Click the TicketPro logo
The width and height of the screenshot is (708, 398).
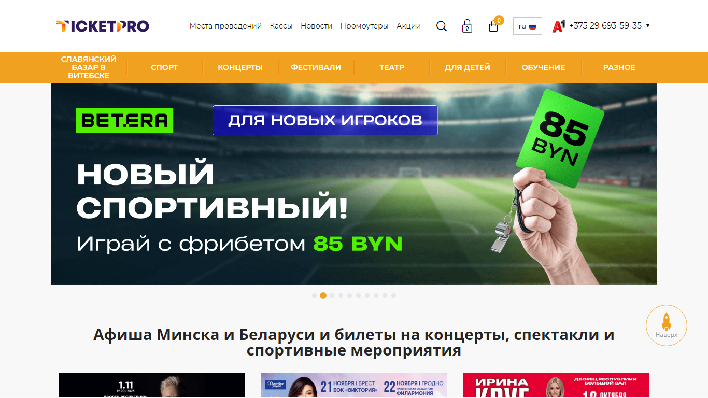tap(103, 26)
